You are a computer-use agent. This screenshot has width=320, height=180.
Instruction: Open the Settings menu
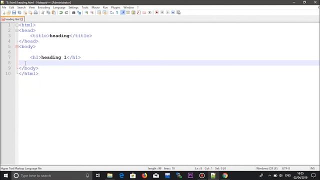point(73,7)
